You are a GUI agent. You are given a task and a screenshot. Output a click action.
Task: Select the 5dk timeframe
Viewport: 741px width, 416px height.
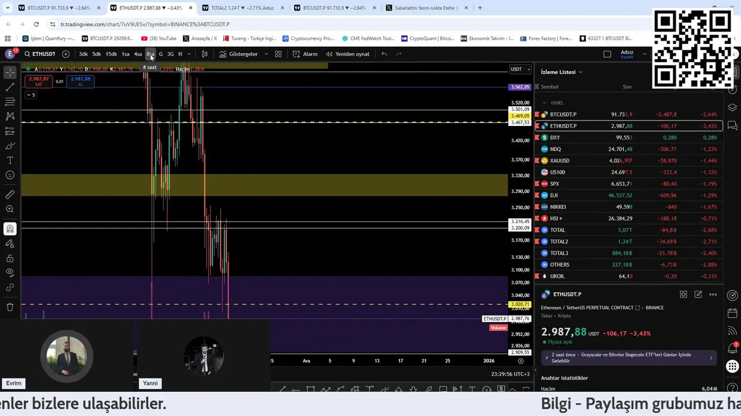(x=97, y=54)
